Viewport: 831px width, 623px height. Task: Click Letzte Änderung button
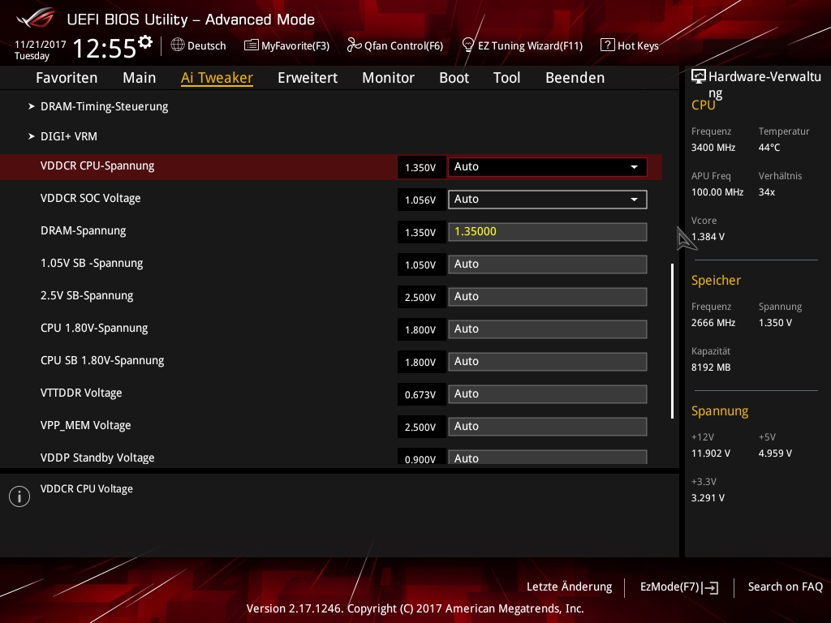pyautogui.click(x=569, y=586)
